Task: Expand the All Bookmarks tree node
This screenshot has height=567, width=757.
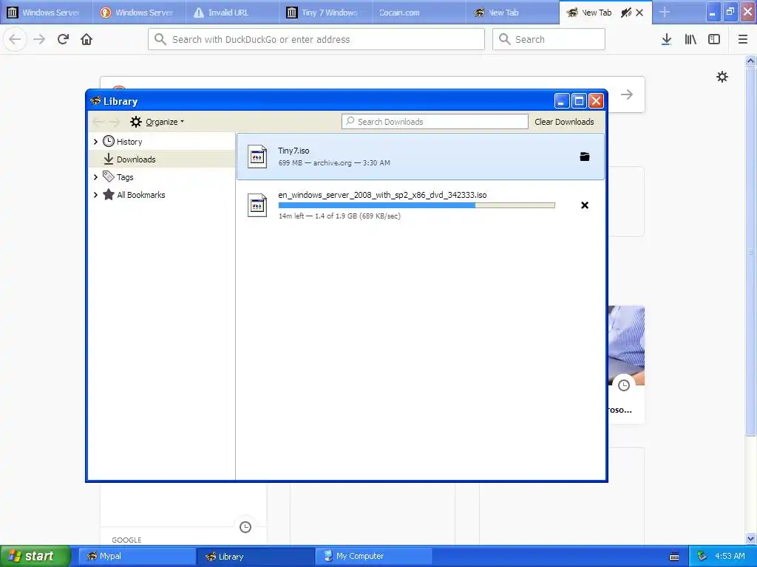Action: pos(95,195)
